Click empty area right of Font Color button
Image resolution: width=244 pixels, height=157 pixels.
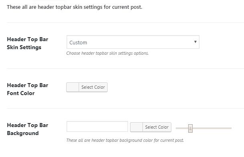[171, 87]
